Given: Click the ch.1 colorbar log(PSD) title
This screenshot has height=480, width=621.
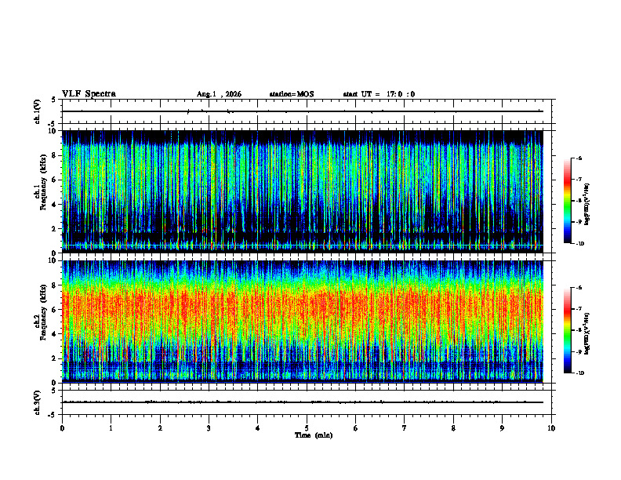Looking at the screenshot, I should (x=587, y=205).
